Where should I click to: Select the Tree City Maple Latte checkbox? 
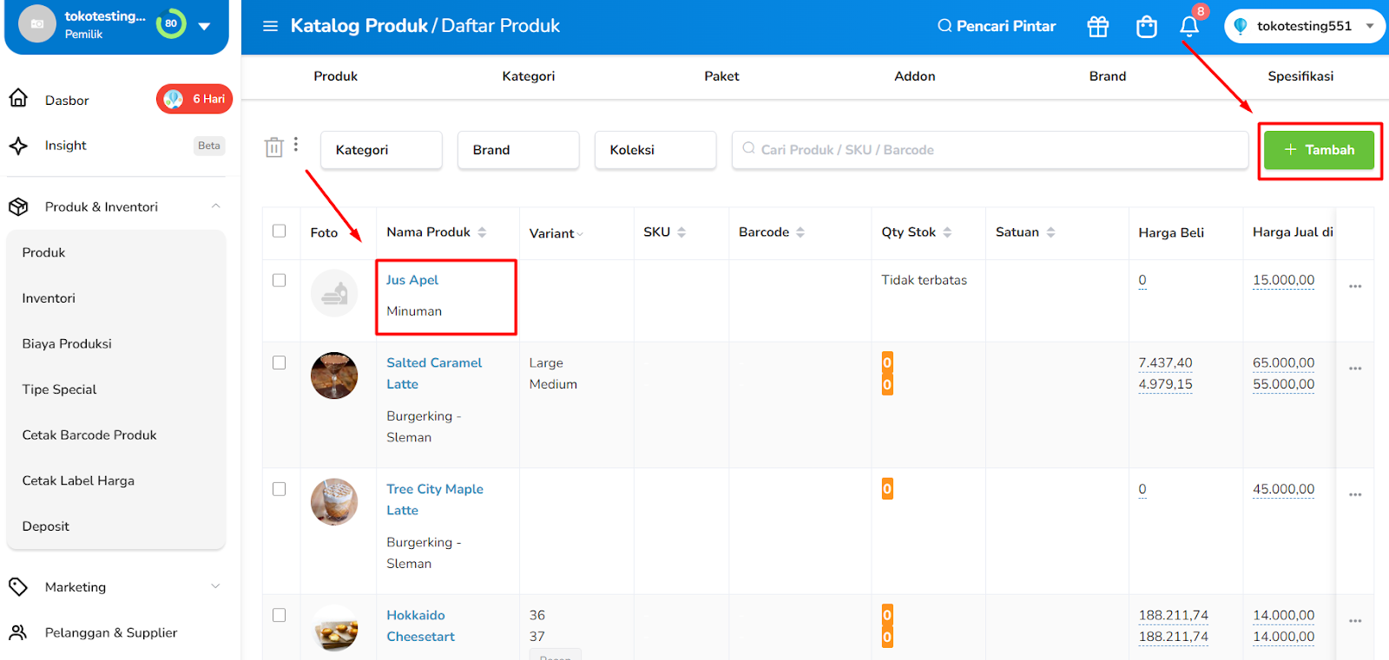(x=279, y=489)
